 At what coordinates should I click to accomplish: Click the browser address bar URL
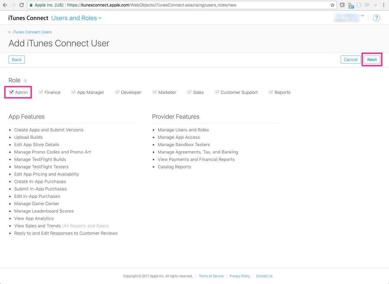(152, 5)
